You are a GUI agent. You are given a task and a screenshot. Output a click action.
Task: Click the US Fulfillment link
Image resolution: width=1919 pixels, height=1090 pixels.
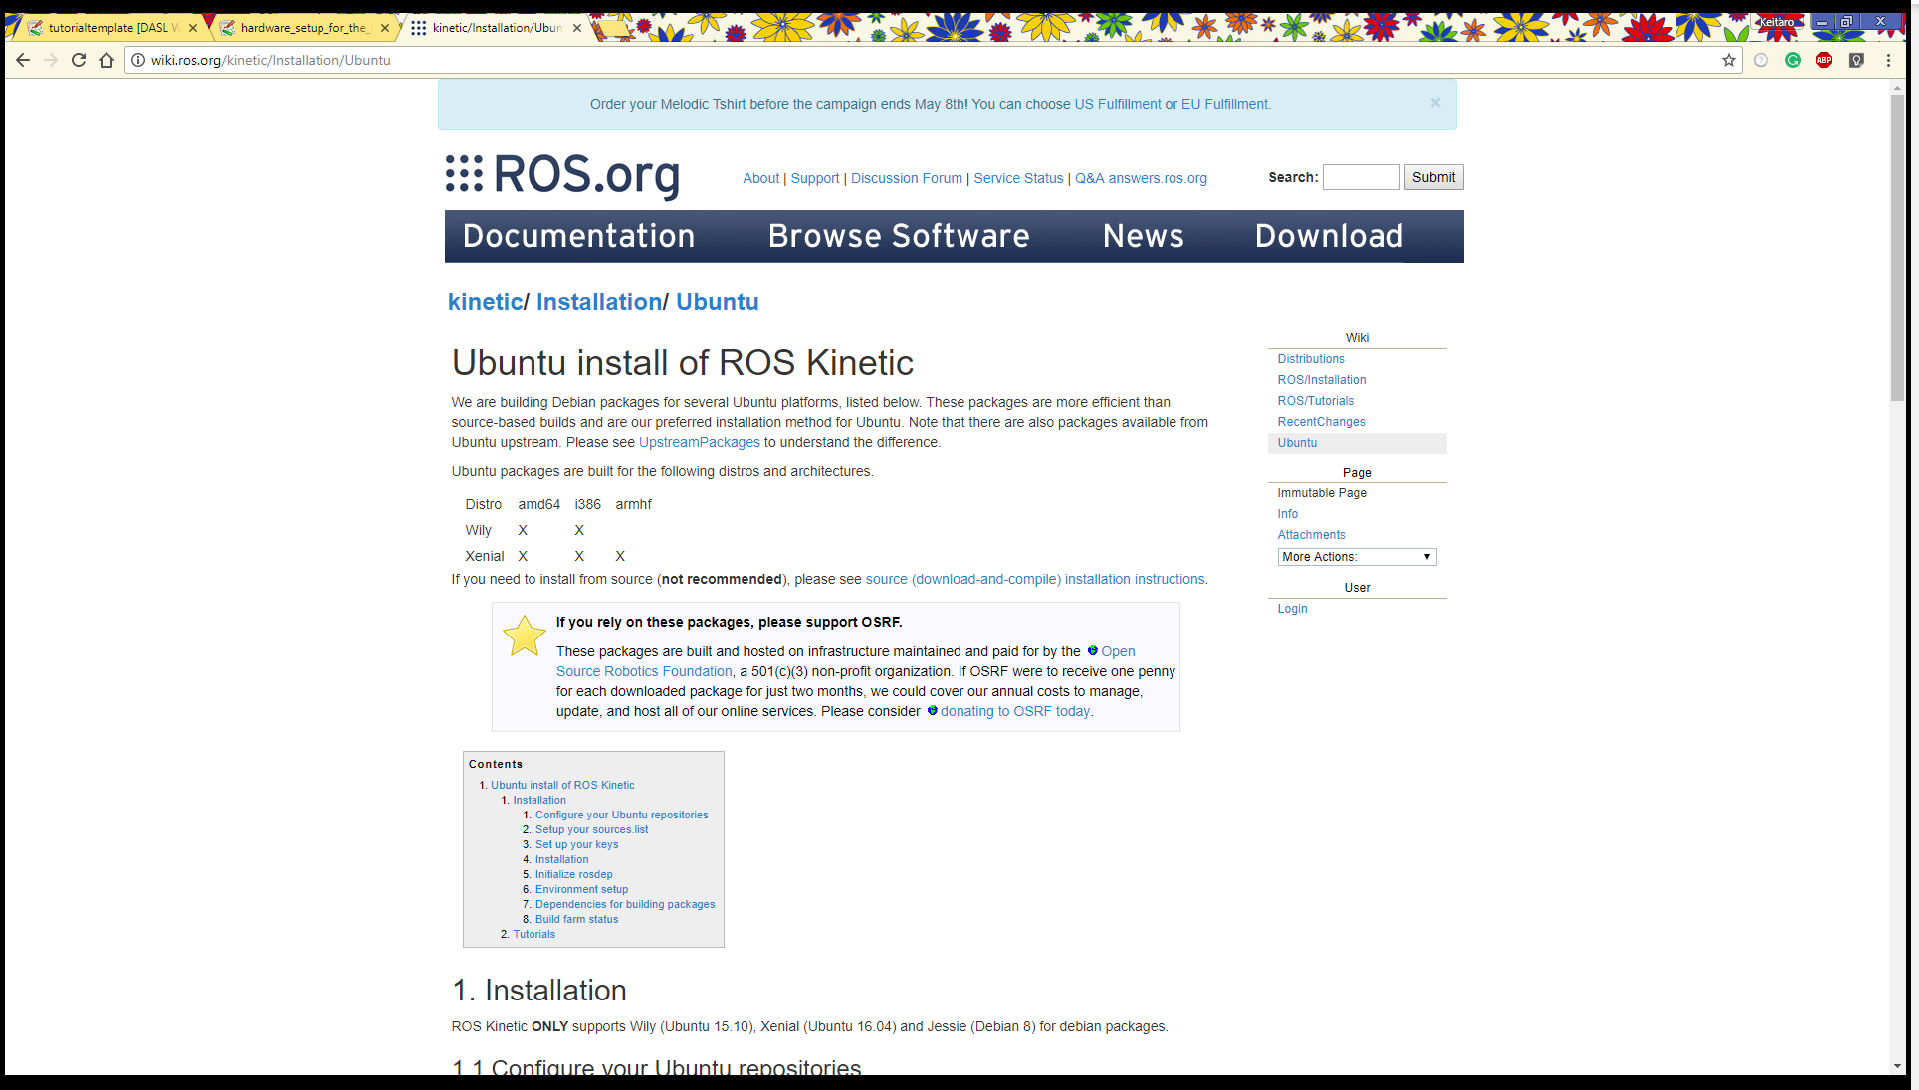point(1118,104)
